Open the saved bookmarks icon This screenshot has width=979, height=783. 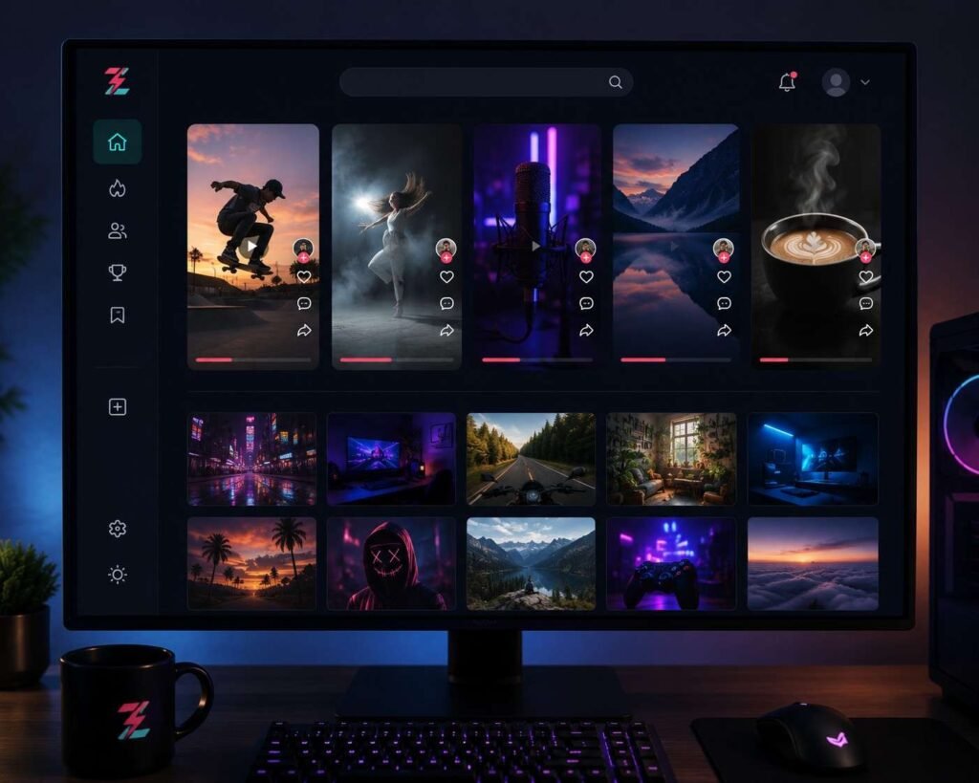point(118,315)
